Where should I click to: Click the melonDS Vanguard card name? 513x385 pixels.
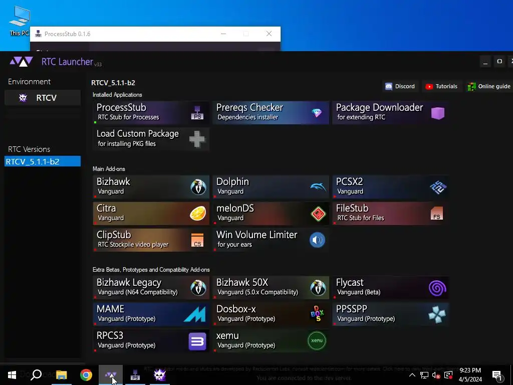(235, 208)
